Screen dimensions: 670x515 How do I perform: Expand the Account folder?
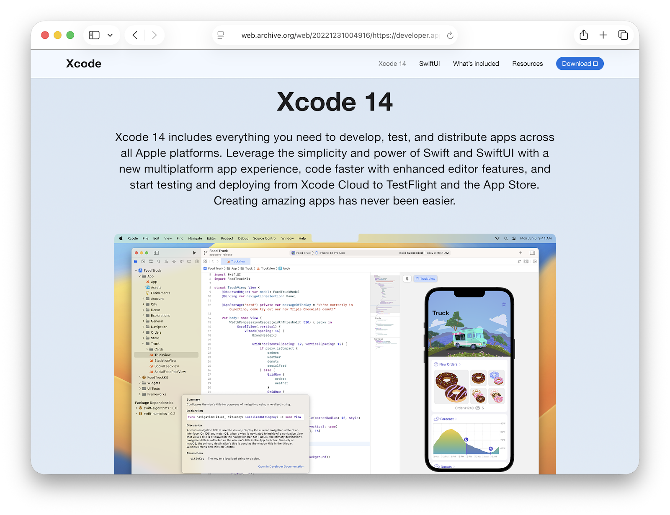tap(144, 299)
